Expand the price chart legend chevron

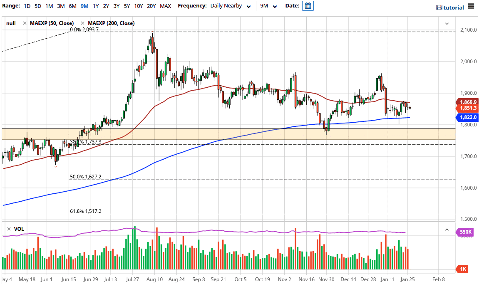pyautogui.click(x=447, y=24)
